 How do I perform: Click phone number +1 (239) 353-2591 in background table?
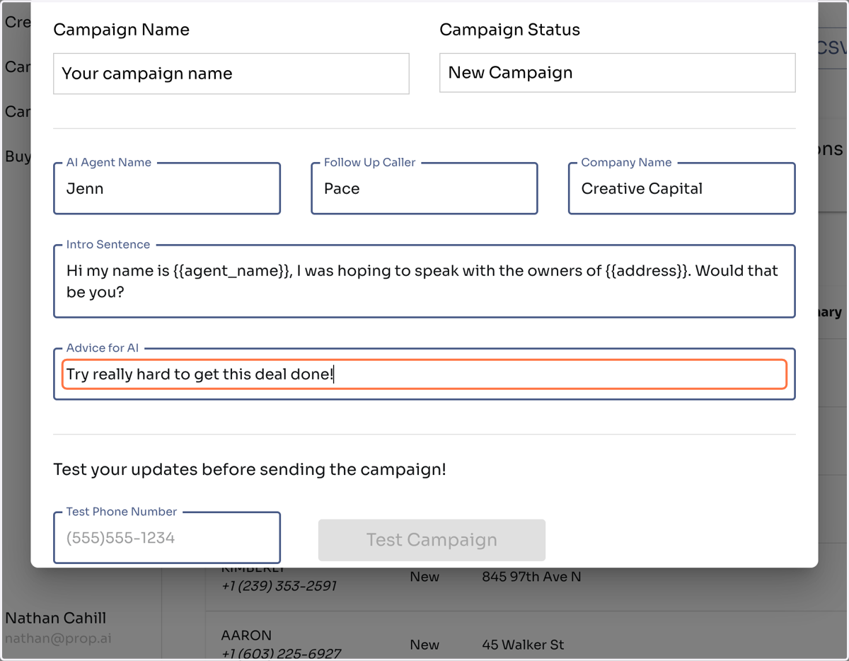(x=279, y=586)
